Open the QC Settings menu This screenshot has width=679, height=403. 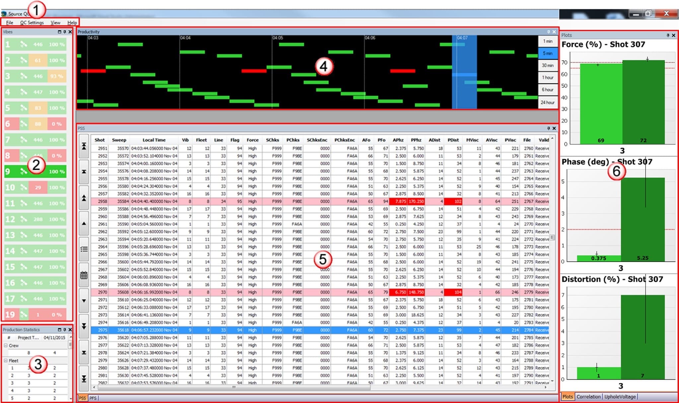pyautogui.click(x=32, y=23)
